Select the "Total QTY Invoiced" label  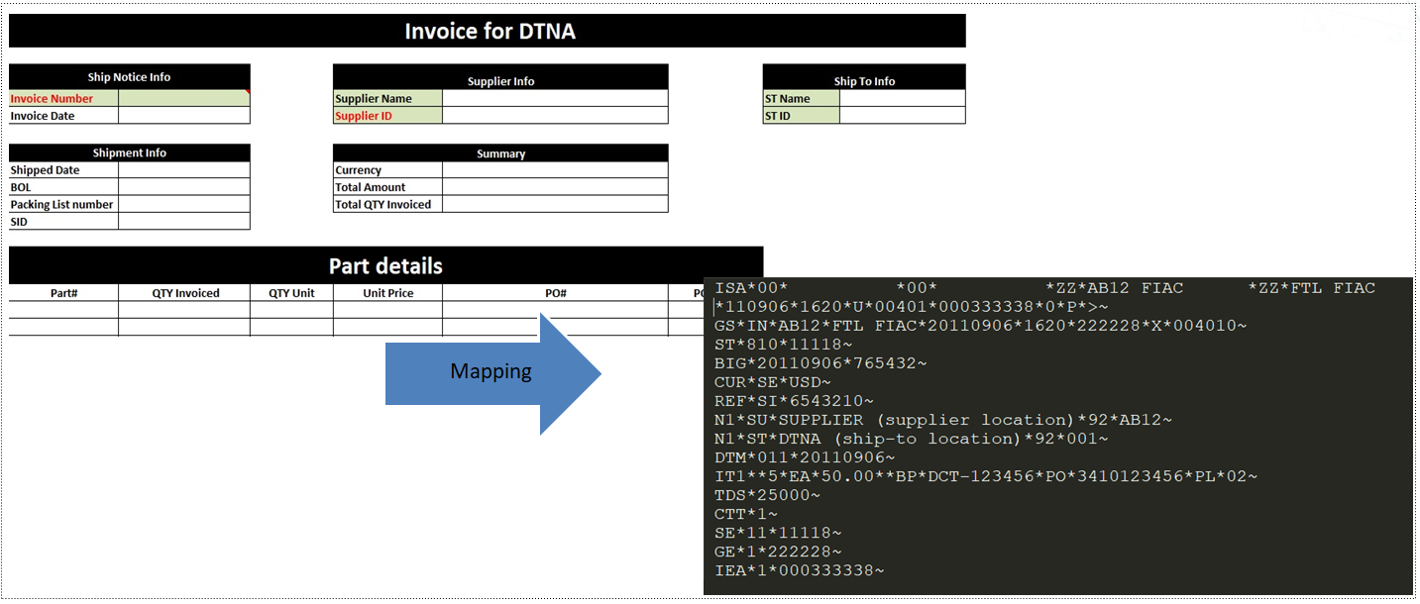click(x=383, y=204)
